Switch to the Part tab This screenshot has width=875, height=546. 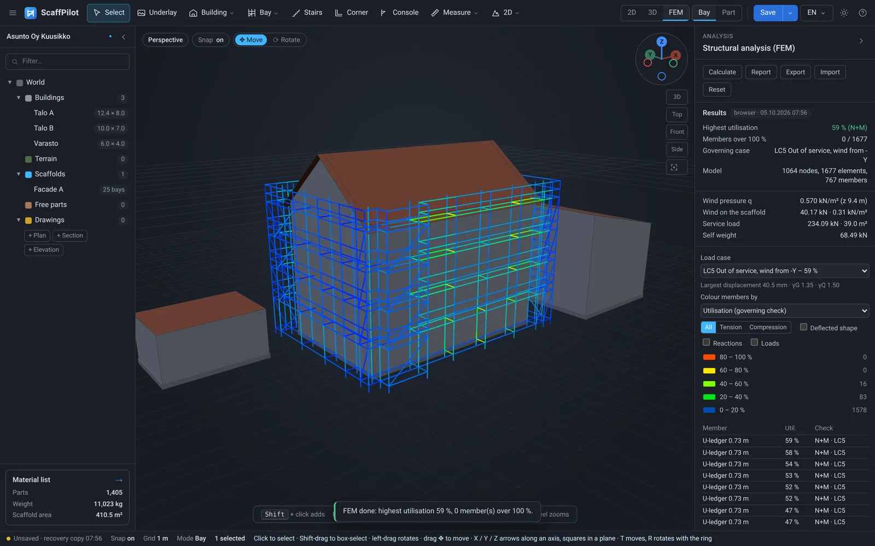pyautogui.click(x=728, y=13)
